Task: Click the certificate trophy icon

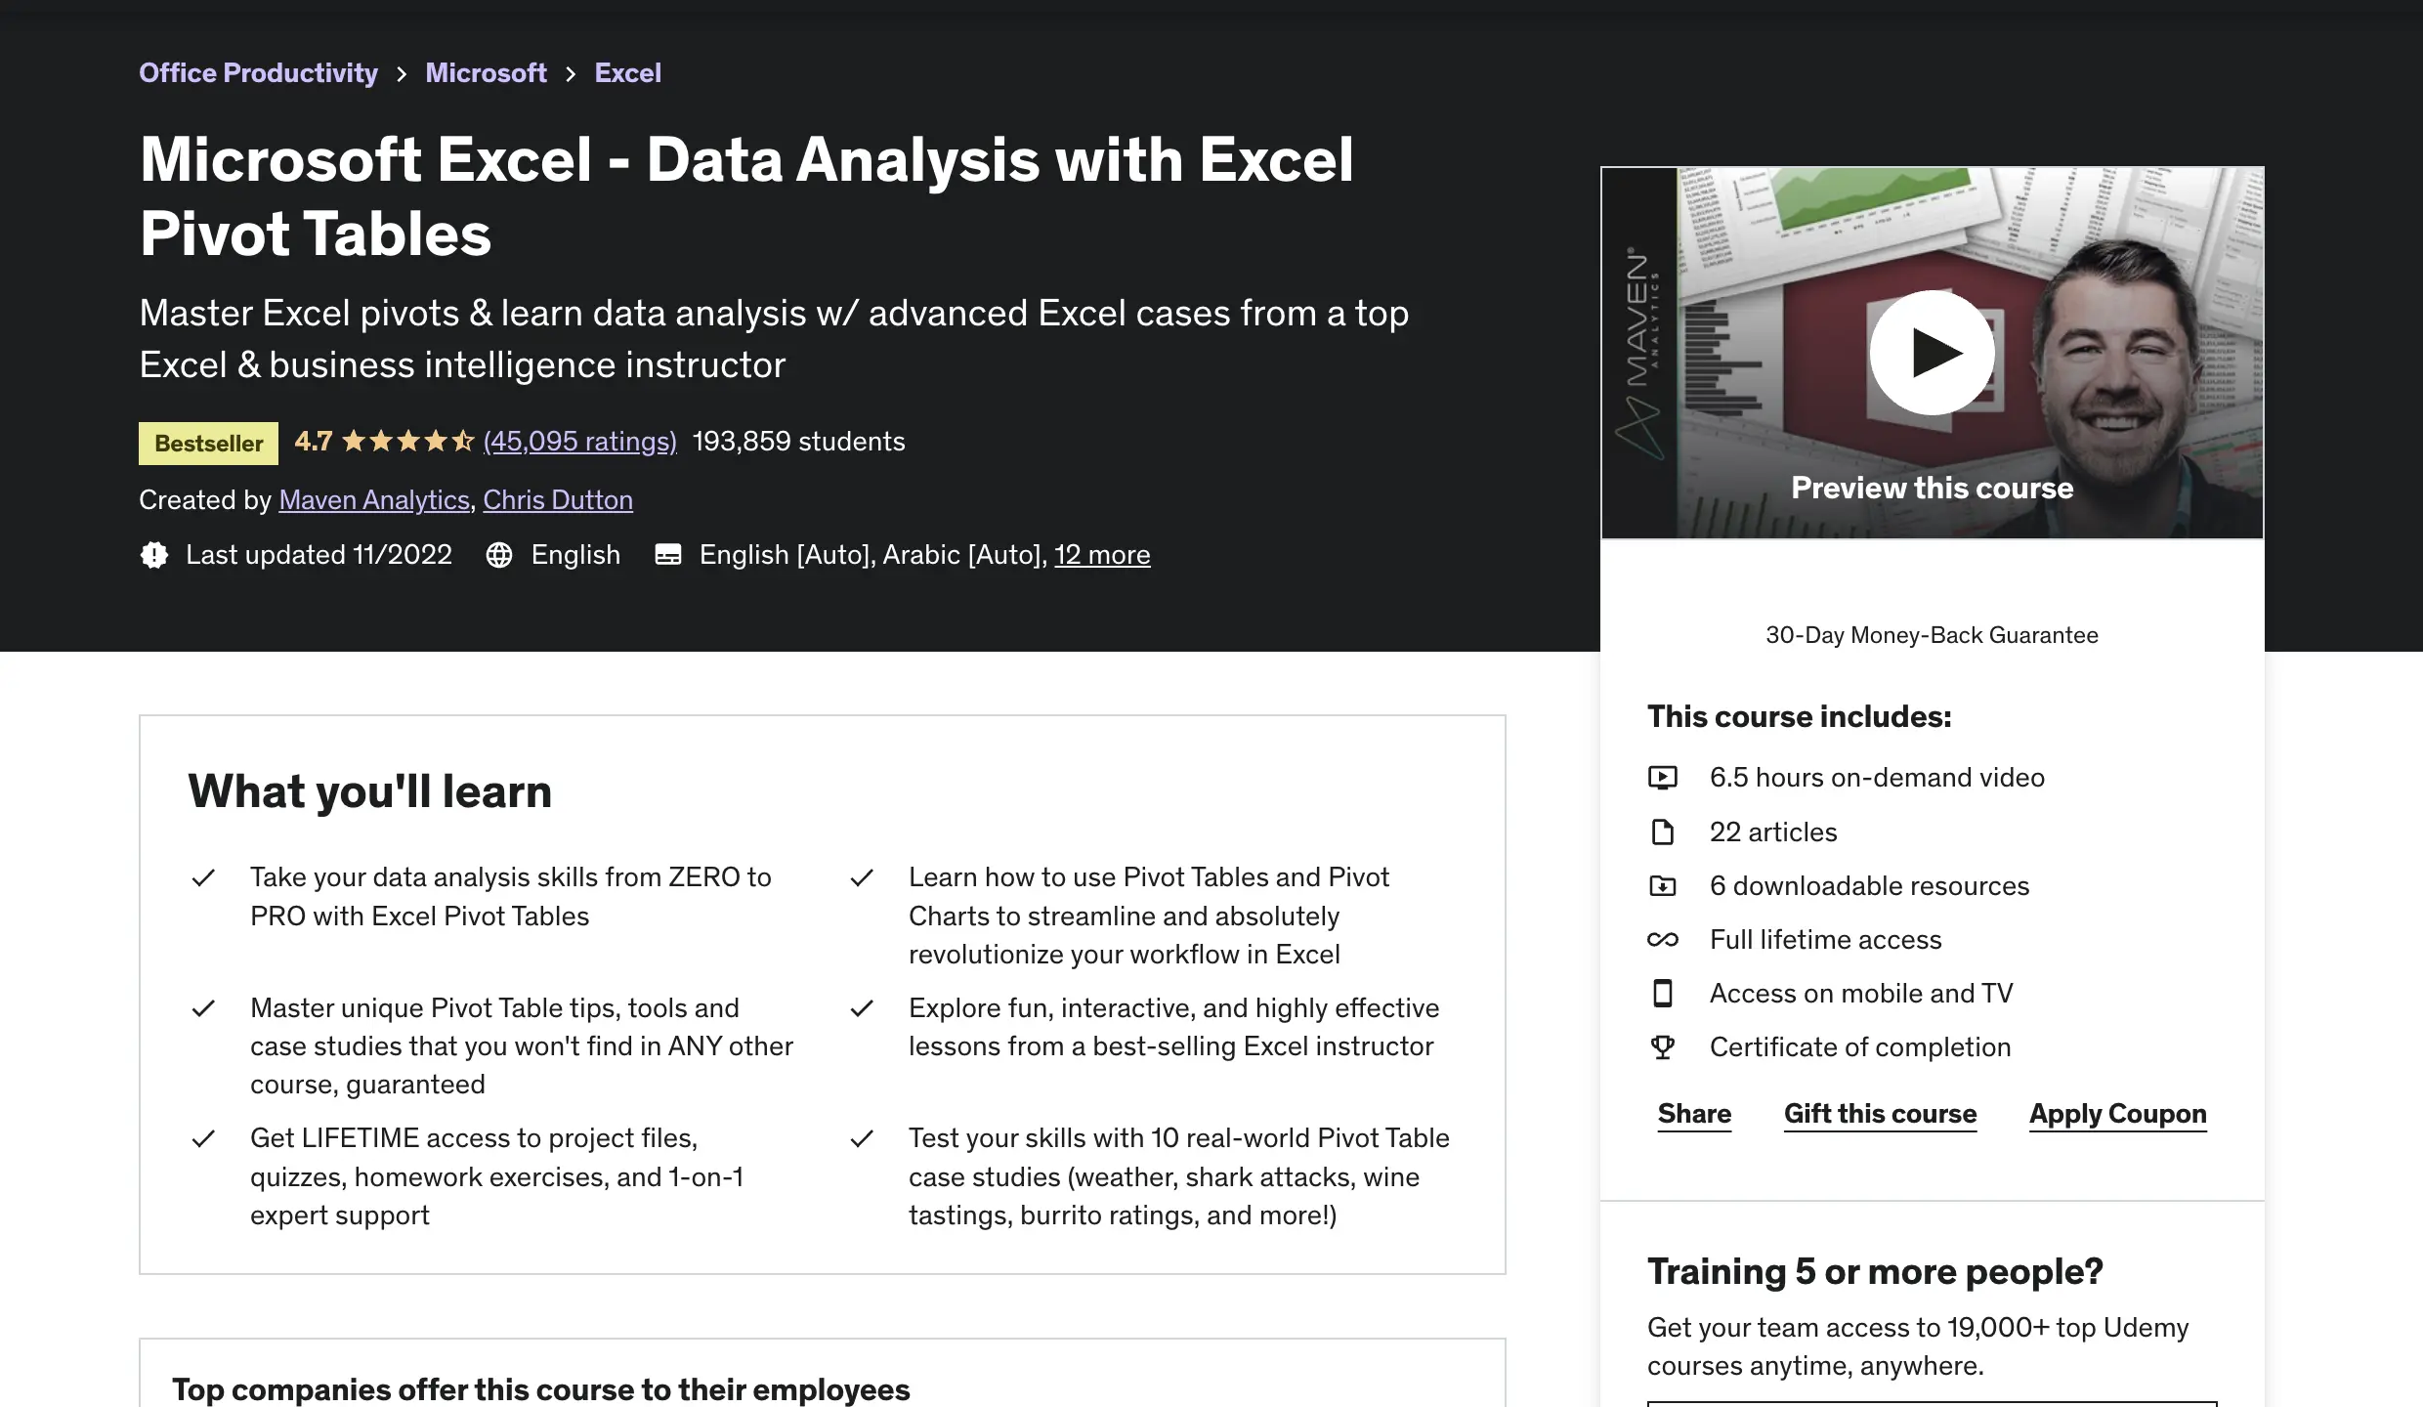Action: click(1662, 1047)
